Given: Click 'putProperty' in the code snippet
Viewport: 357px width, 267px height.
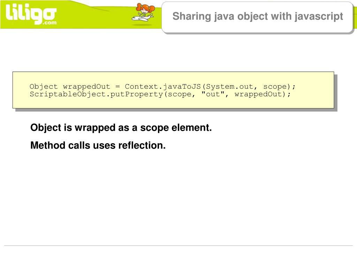Looking at the screenshot, I should coord(137,94).
